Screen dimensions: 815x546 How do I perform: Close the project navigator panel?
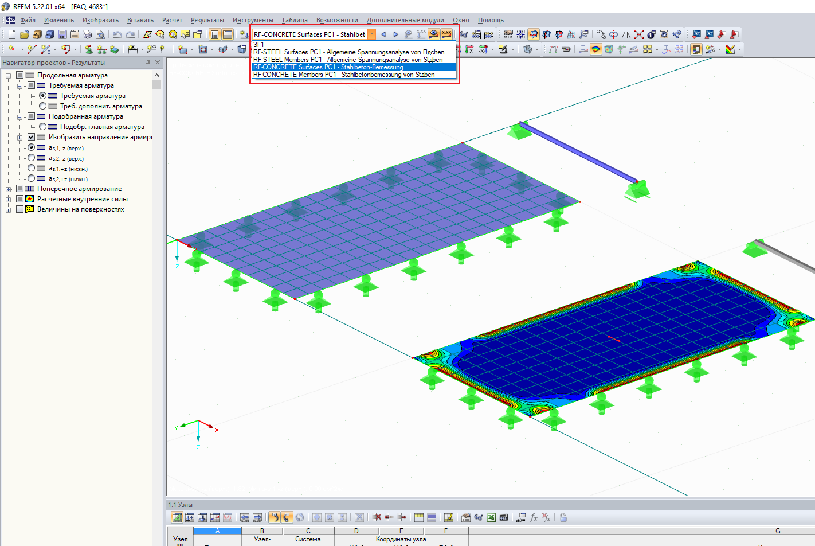click(x=158, y=63)
